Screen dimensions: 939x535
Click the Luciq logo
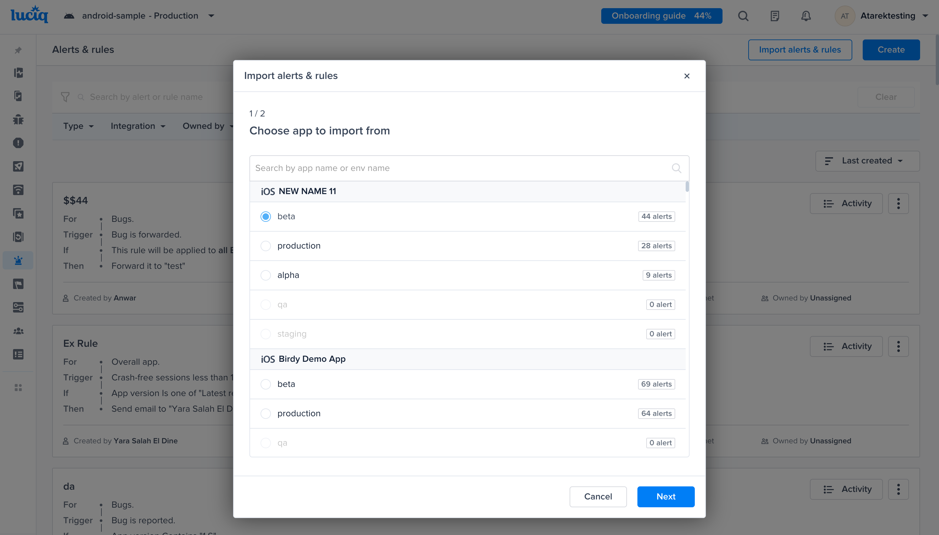(29, 15)
